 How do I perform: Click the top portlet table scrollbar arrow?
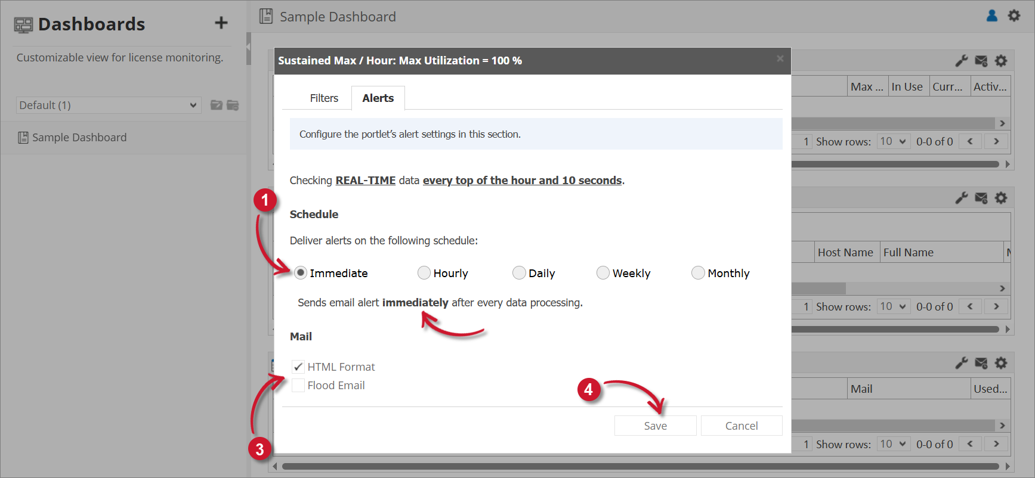[x=1002, y=123]
